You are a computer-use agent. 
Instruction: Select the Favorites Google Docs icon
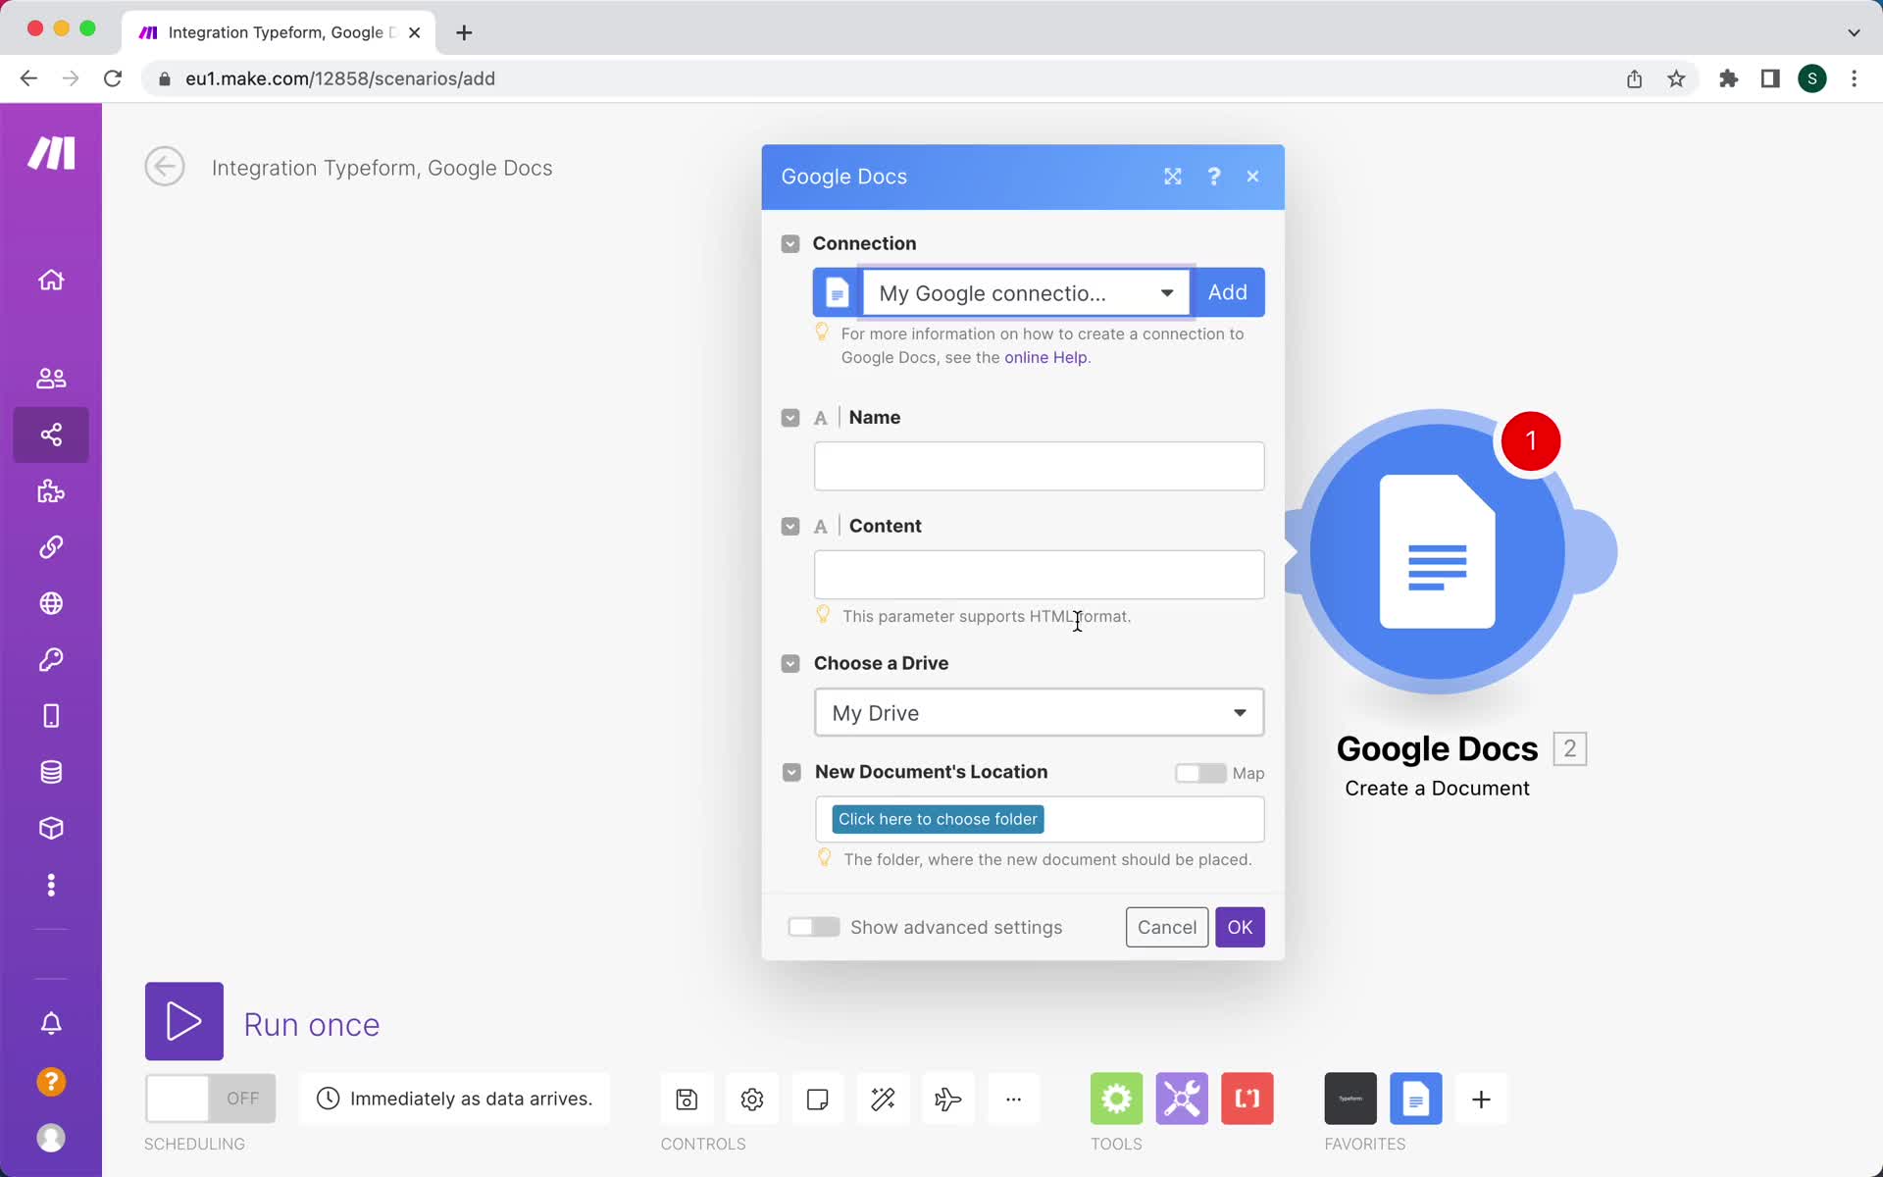(1415, 1100)
